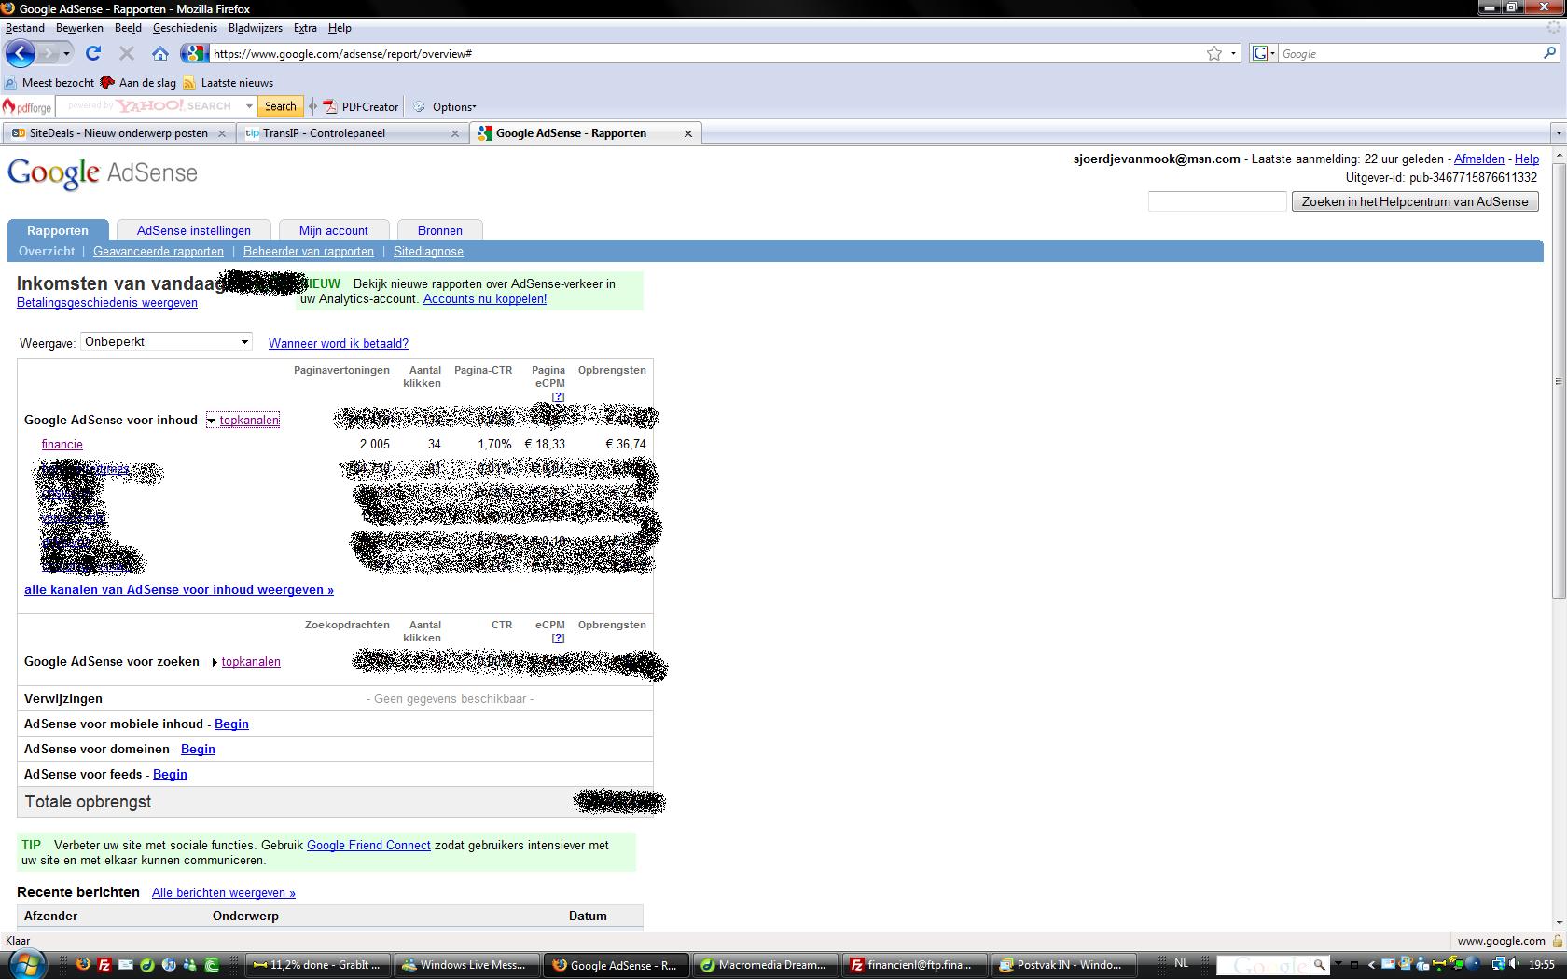Open the Laatste nieuws feed bookmark
The height and width of the screenshot is (979, 1567).
pos(229,82)
